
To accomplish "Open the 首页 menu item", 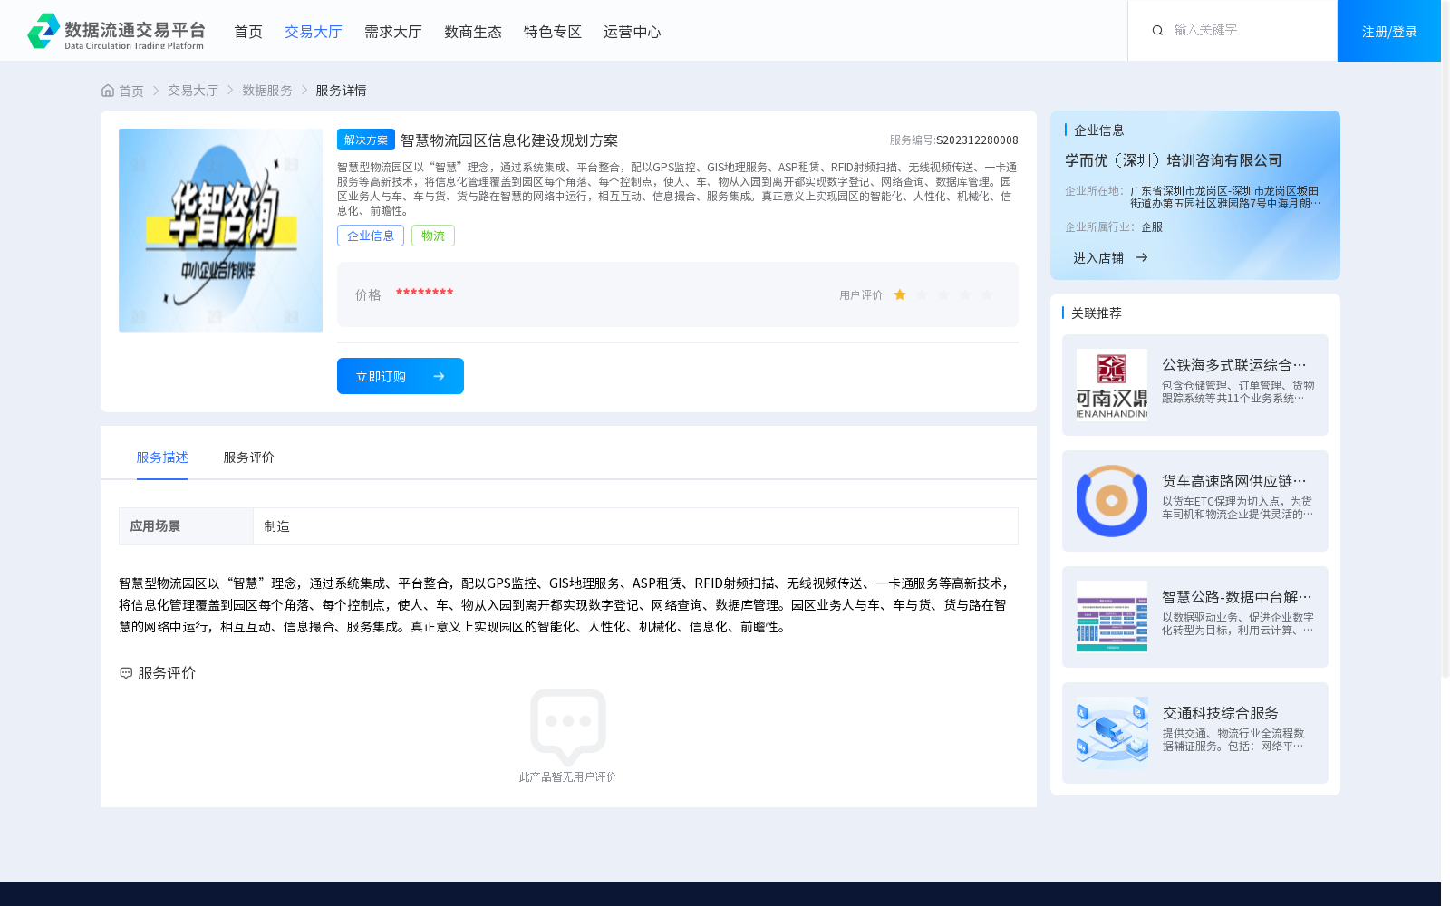I will (248, 32).
